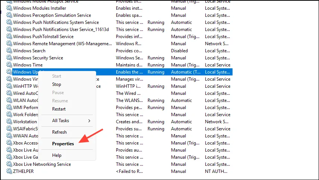Click the gear icon beside Windows Modules Installer
The height and width of the screenshot is (180, 319).
pyautogui.click(x=9, y=8)
